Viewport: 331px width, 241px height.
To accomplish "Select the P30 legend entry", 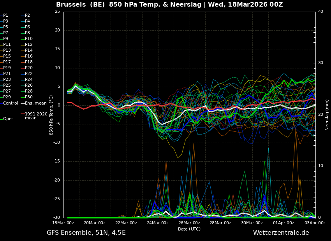I will 28,97.
